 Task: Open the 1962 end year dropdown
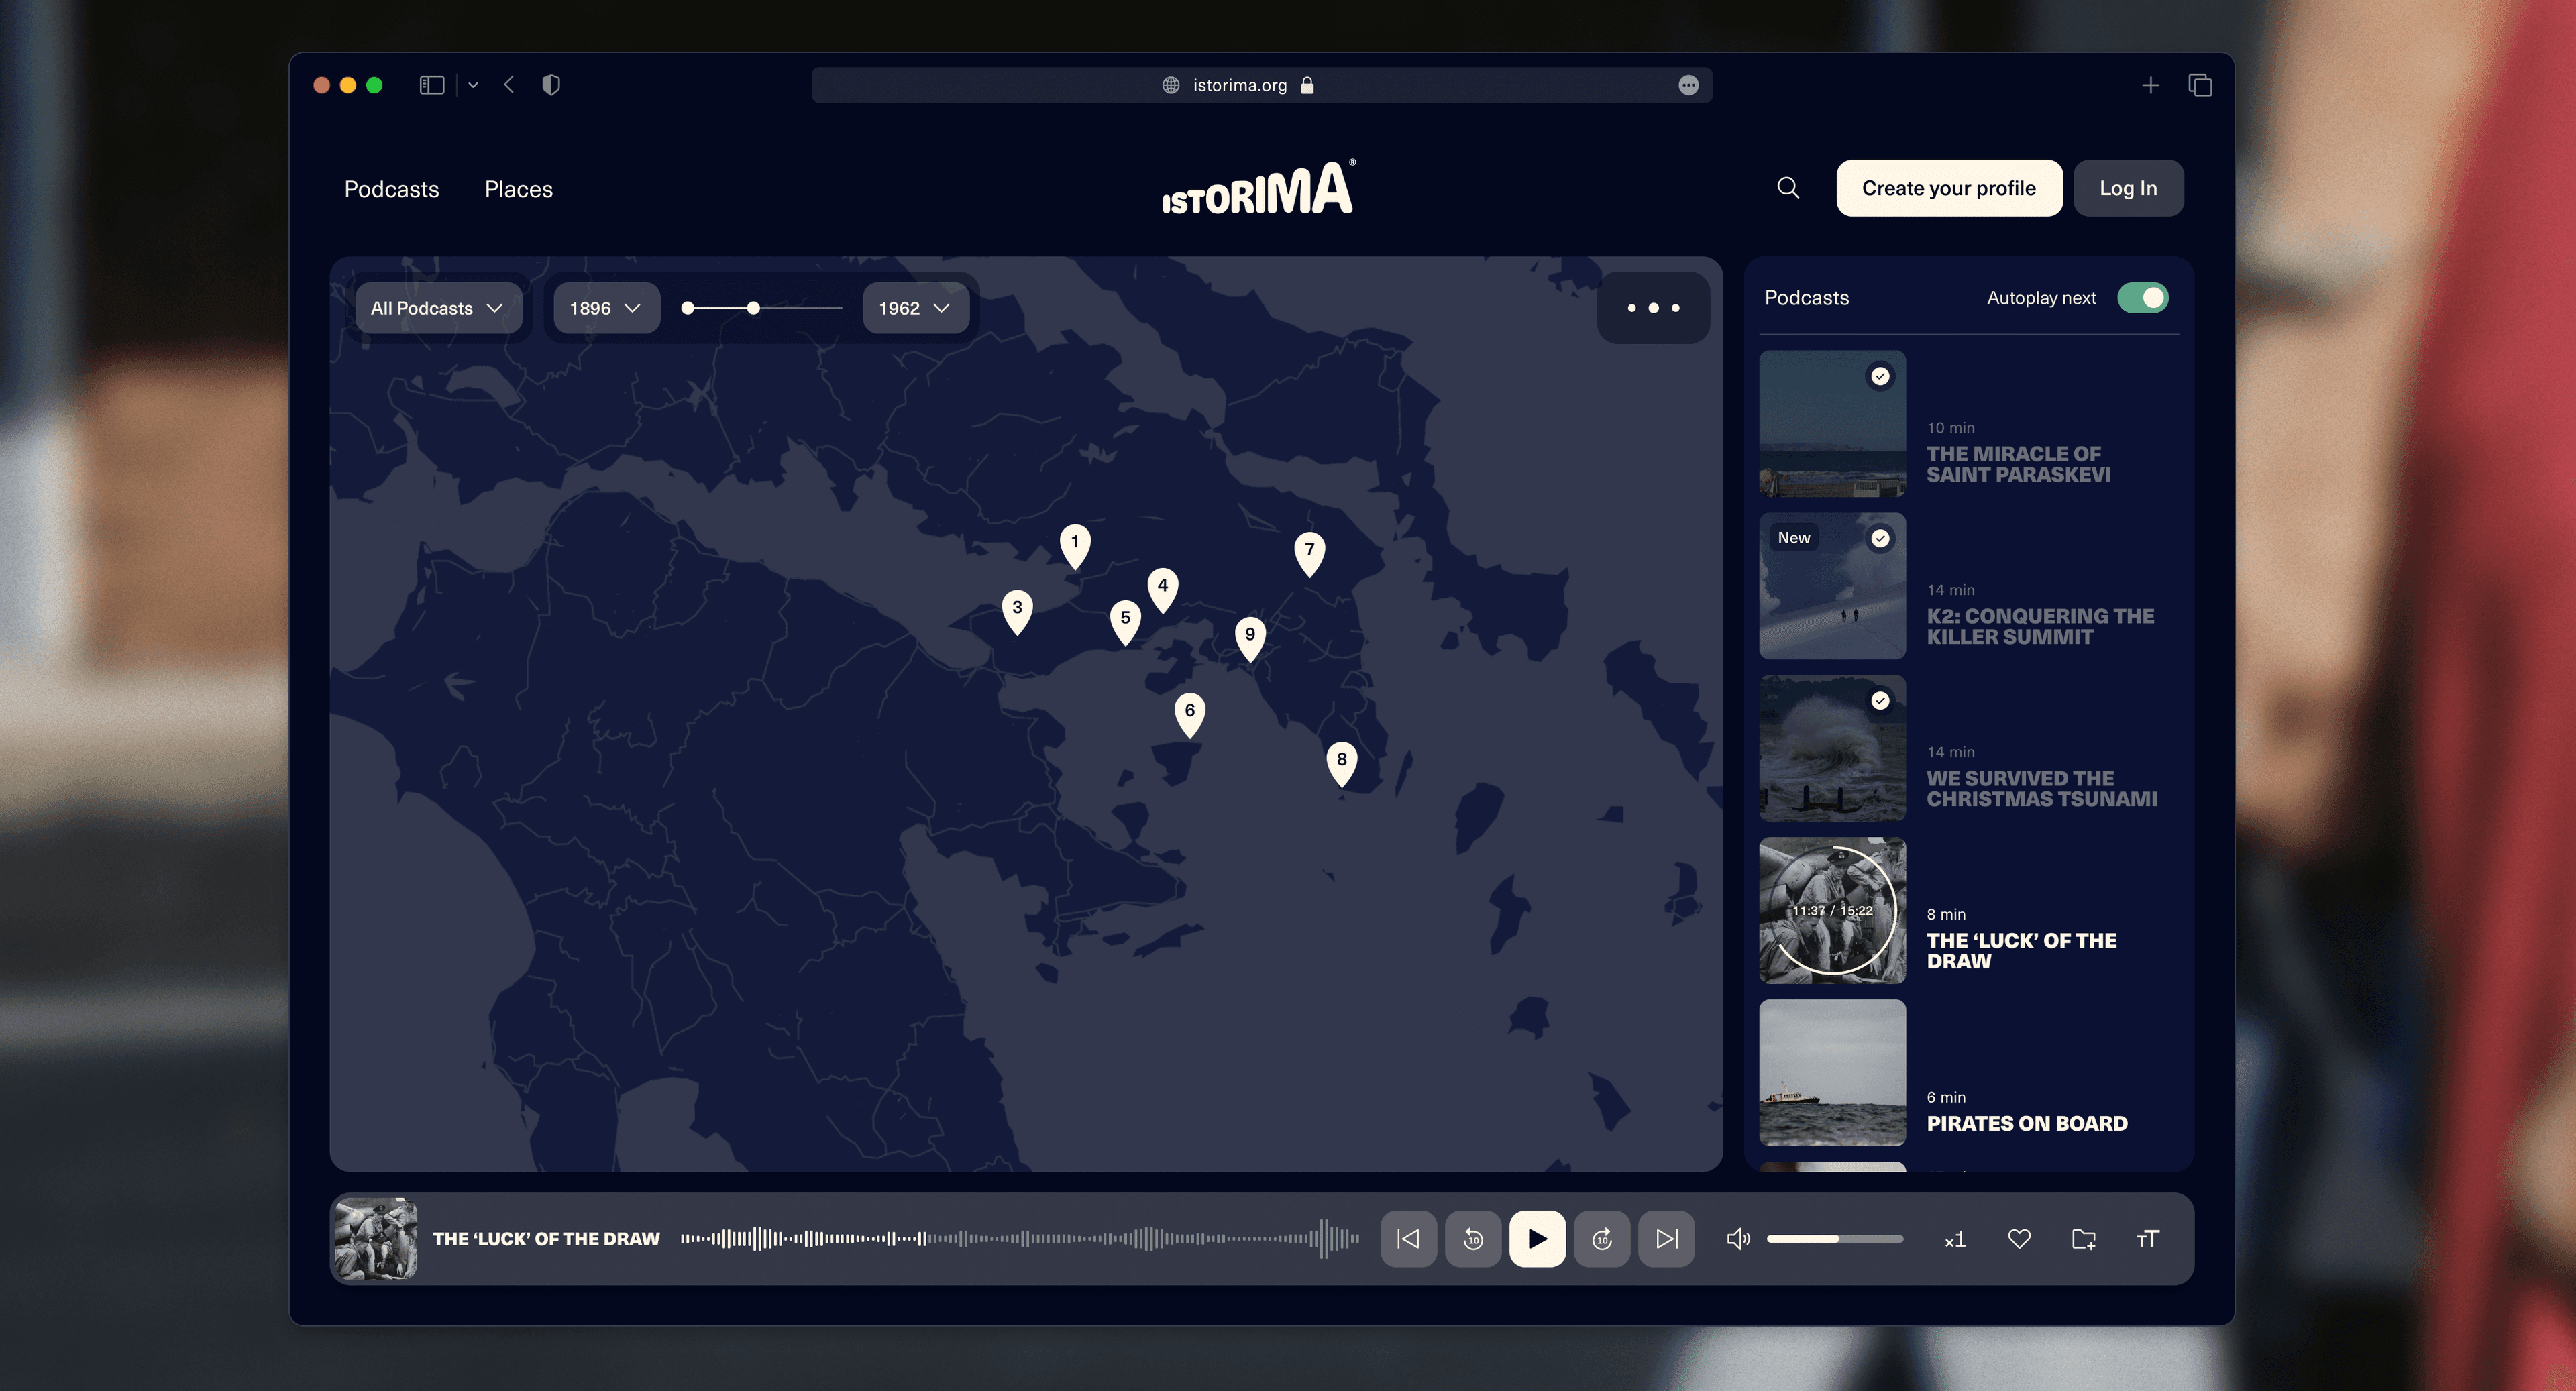click(x=913, y=308)
